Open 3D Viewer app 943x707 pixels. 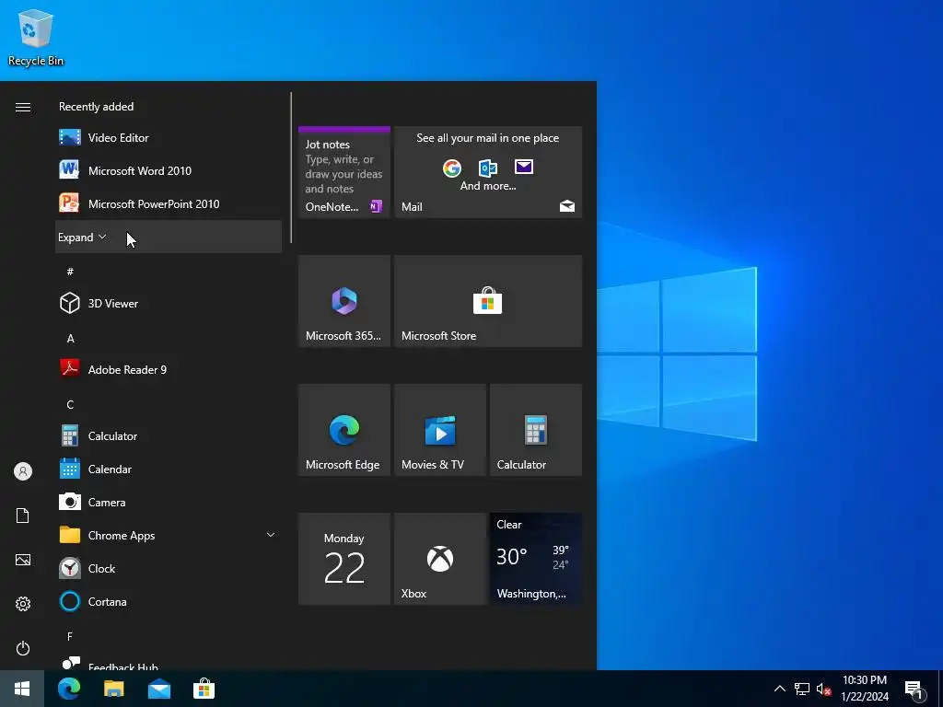coord(169,303)
